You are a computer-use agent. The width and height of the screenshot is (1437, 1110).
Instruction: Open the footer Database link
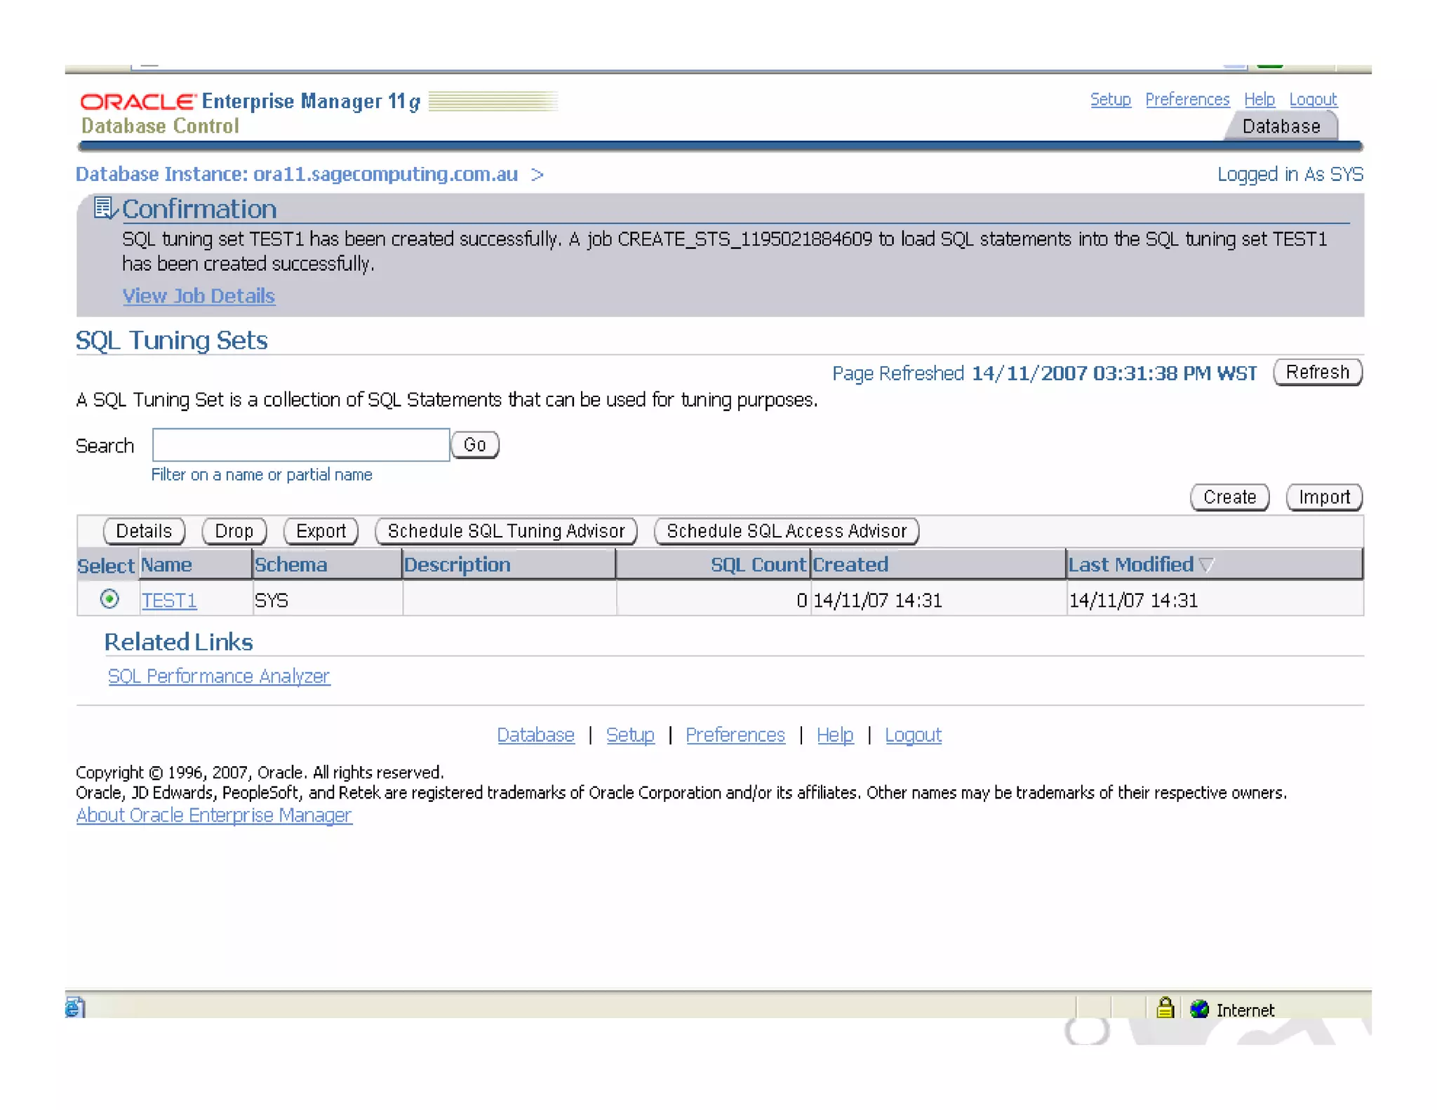point(535,735)
